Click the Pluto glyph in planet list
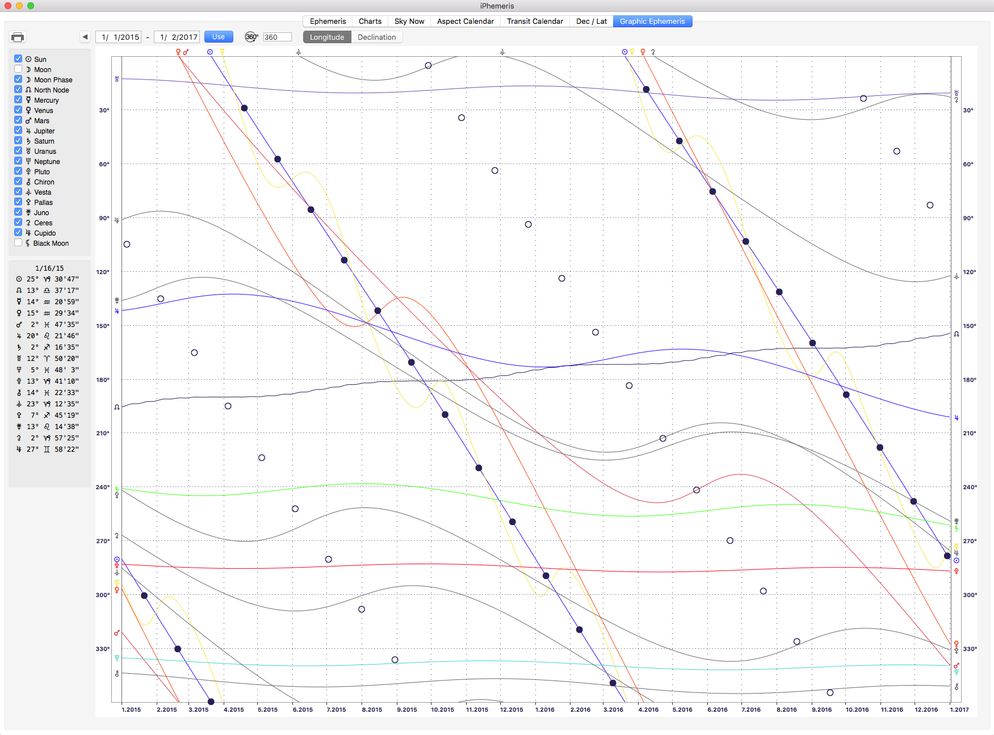The height and width of the screenshot is (735, 994). 28,171
